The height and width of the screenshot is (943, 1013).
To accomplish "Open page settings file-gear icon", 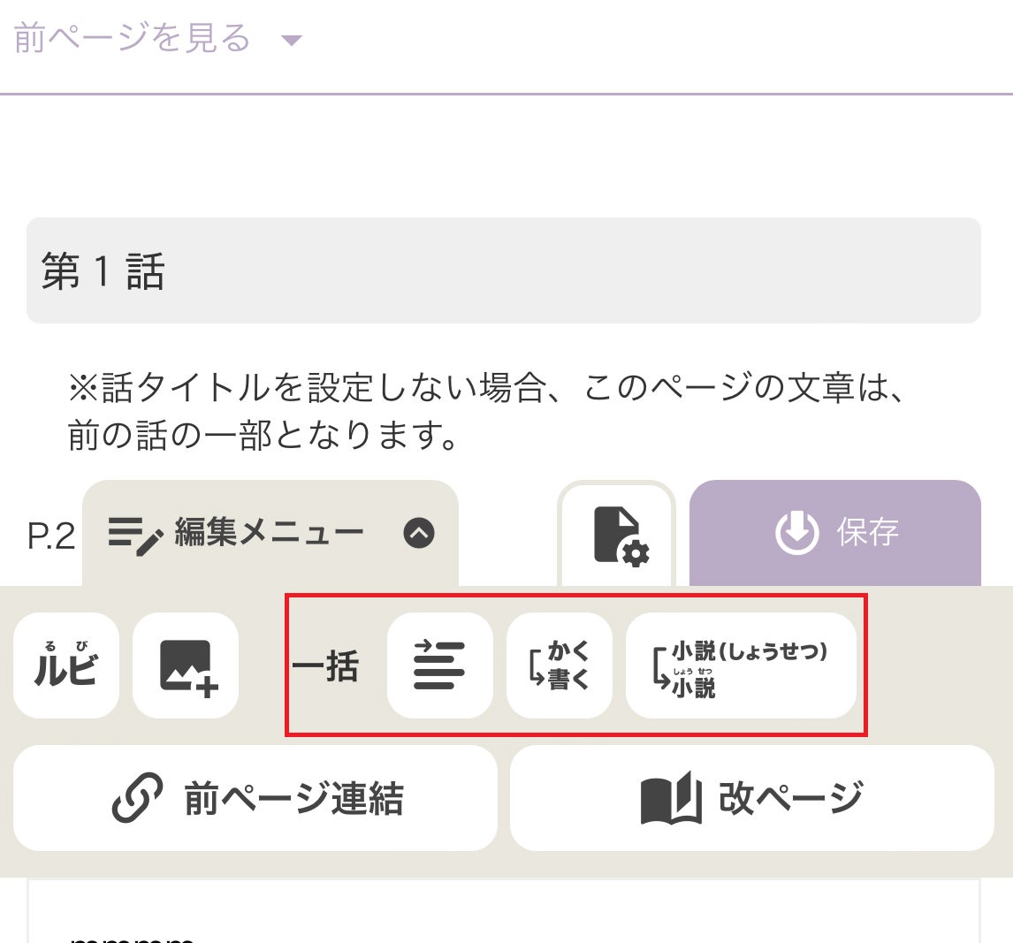I will 617,534.
